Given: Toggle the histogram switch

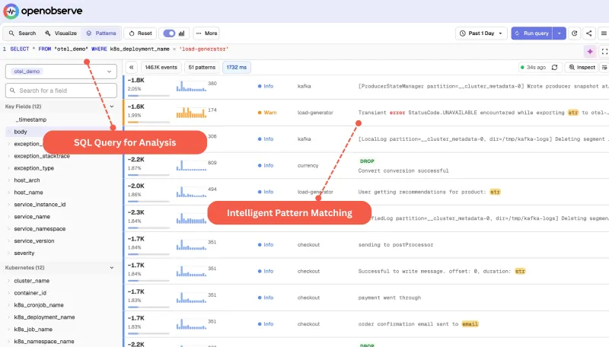Looking at the screenshot, I should coord(169,33).
